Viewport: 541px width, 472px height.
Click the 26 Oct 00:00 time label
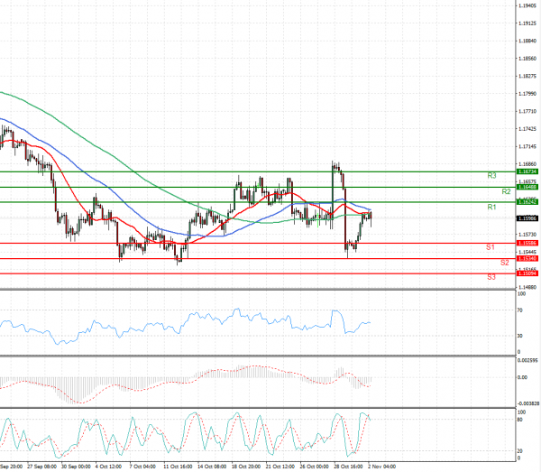[x=315, y=467]
